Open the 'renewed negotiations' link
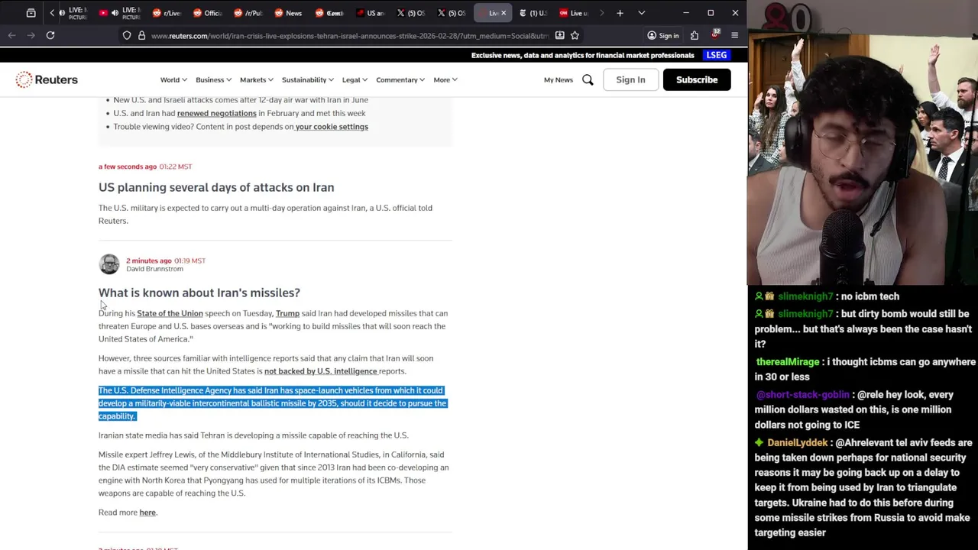978x550 pixels. click(217, 113)
